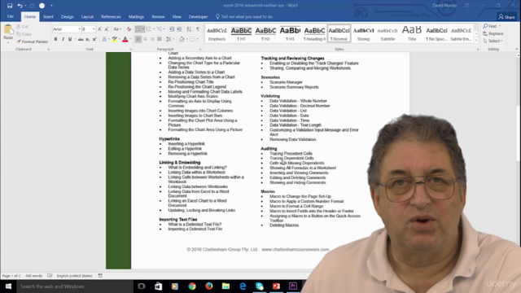Open the underline style dropdown arrow

click(x=75, y=39)
